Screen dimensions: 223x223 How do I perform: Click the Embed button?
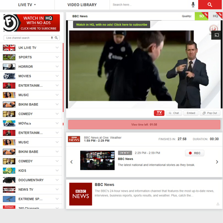(x=191, y=113)
